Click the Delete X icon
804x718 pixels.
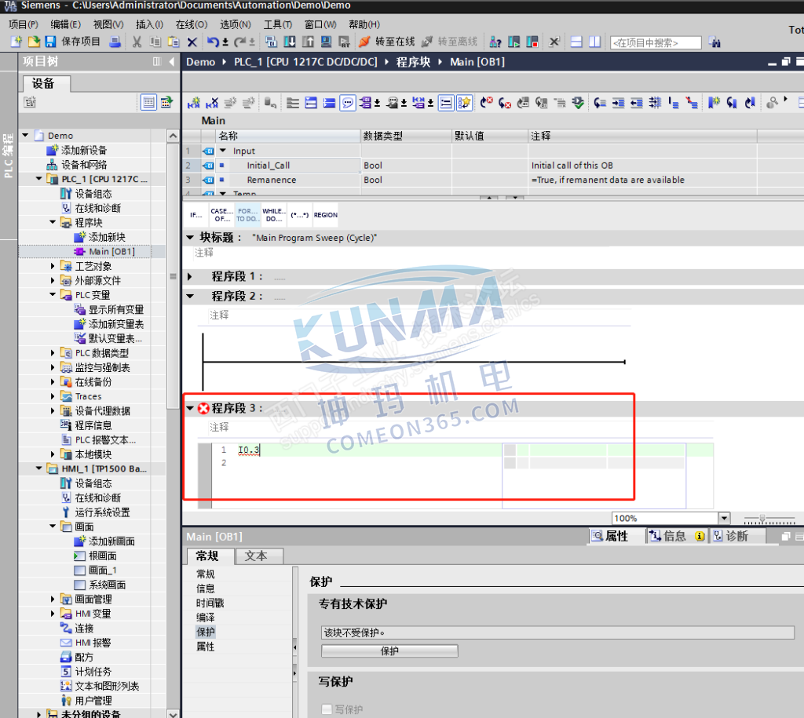pos(192,42)
